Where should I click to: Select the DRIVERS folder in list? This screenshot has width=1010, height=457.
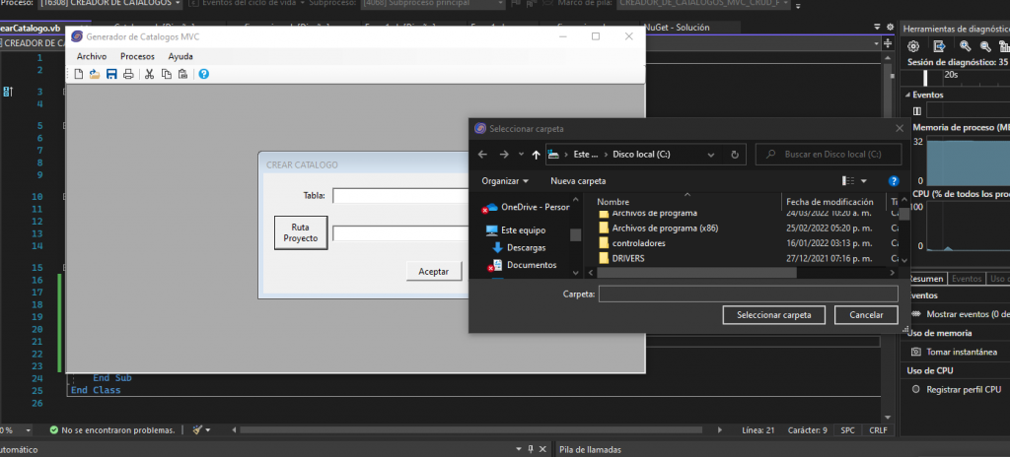628,258
